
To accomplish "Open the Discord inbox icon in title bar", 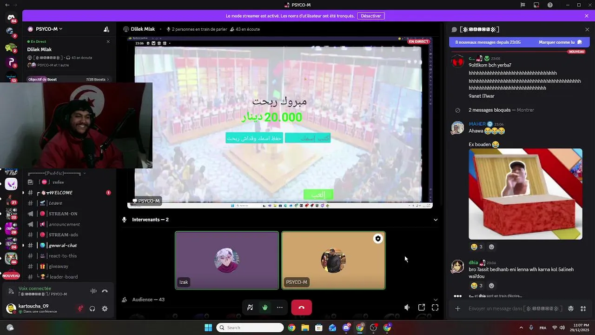I will pos(536,5).
